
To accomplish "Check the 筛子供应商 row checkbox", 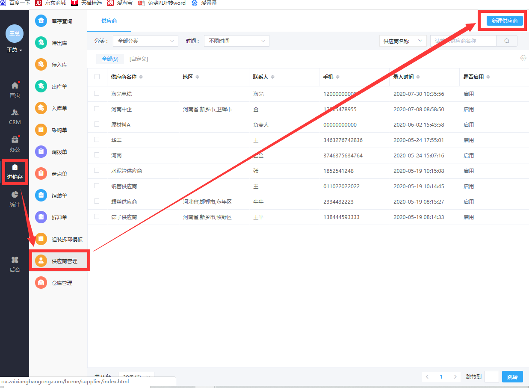I will pyautogui.click(x=97, y=216).
